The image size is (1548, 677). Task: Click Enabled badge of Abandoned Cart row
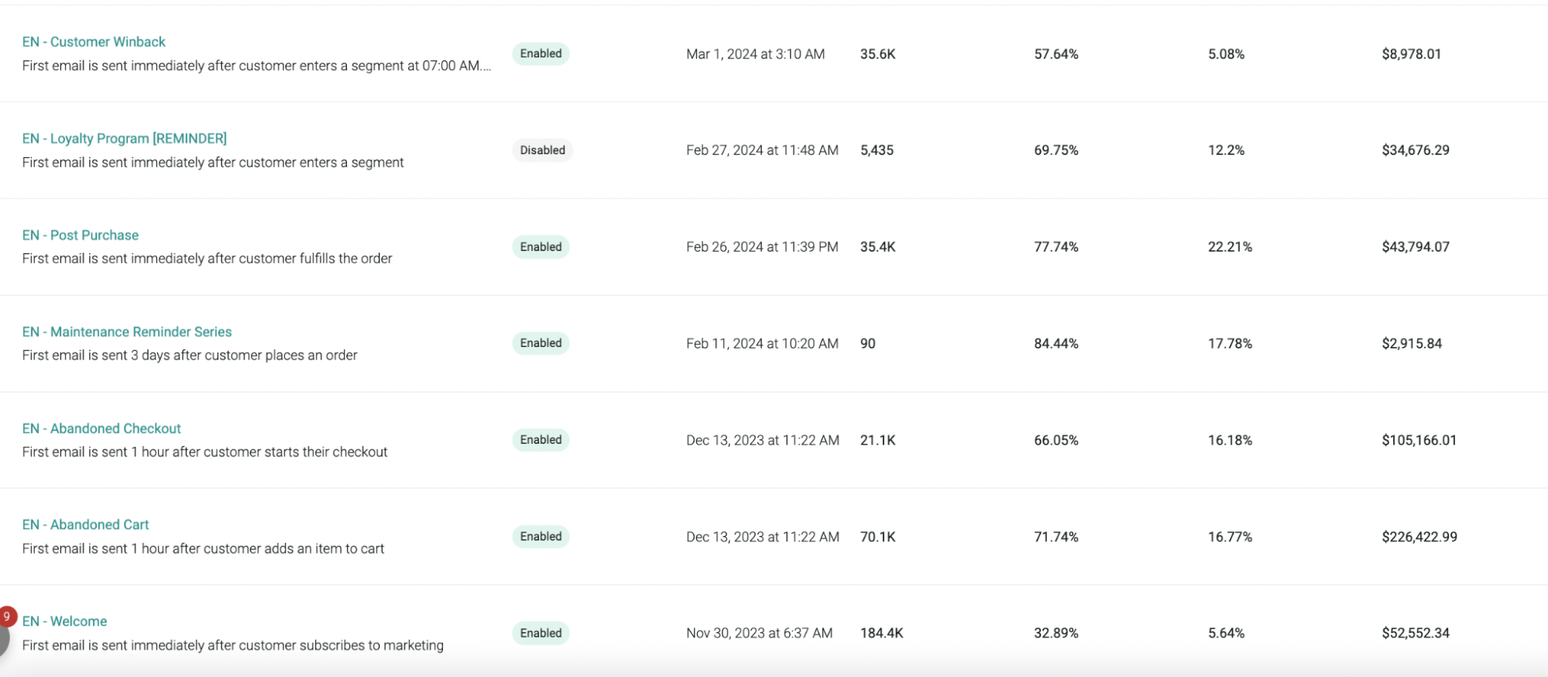[541, 537]
